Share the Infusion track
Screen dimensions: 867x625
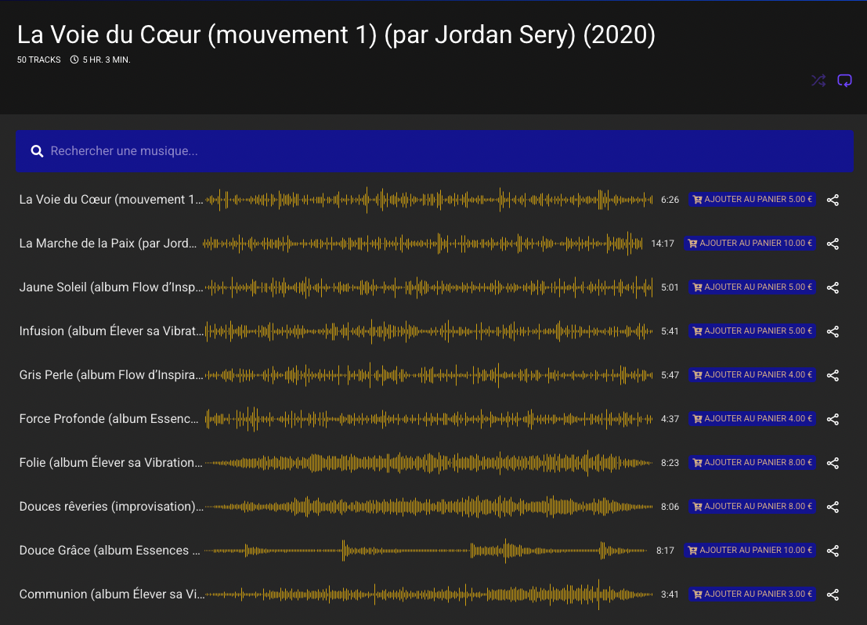[833, 331]
